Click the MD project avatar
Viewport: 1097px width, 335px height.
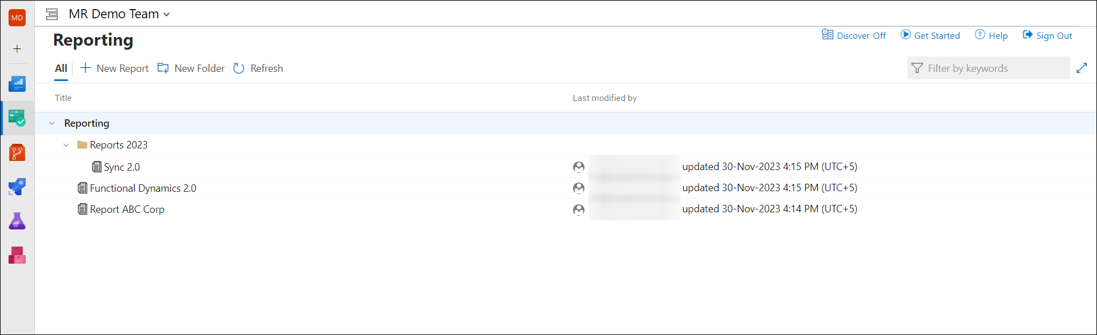pyautogui.click(x=17, y=18)
